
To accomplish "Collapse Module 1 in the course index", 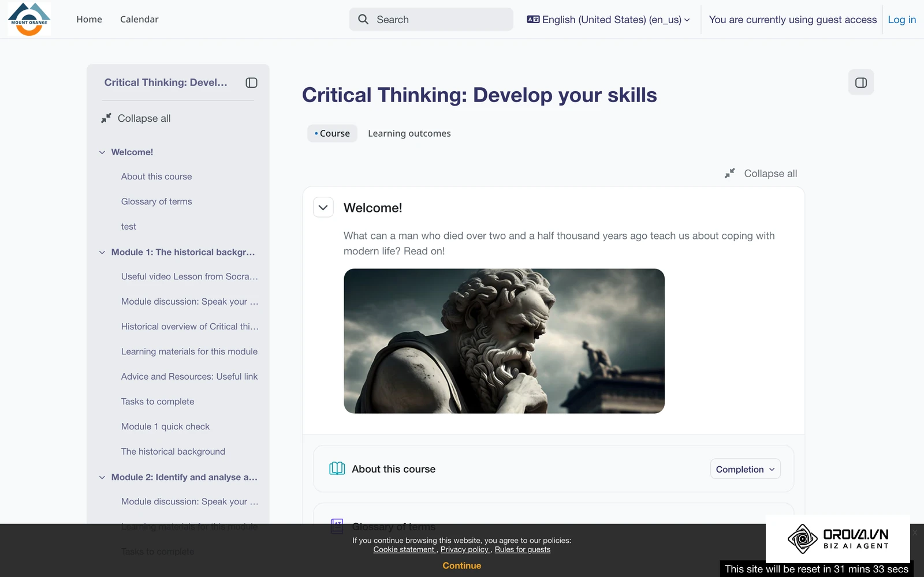I will pos(102,252).
